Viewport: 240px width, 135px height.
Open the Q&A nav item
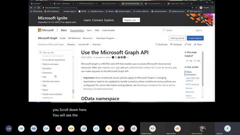click(97, 30)
